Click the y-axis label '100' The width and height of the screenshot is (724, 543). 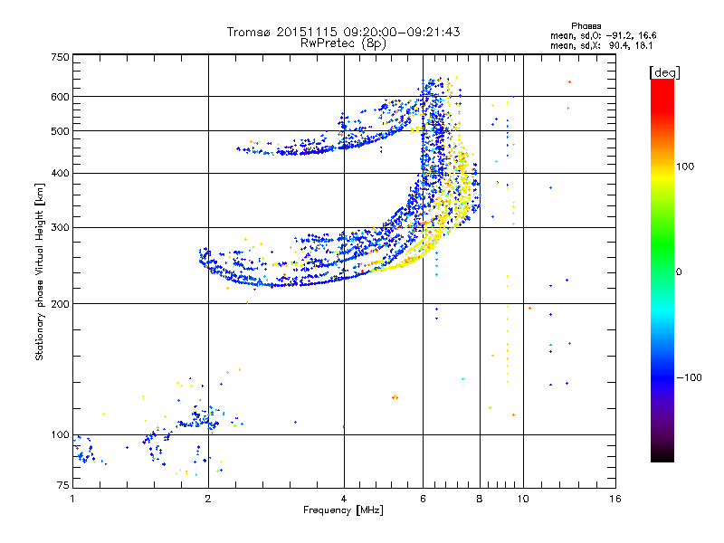click(x=61, y=435)
